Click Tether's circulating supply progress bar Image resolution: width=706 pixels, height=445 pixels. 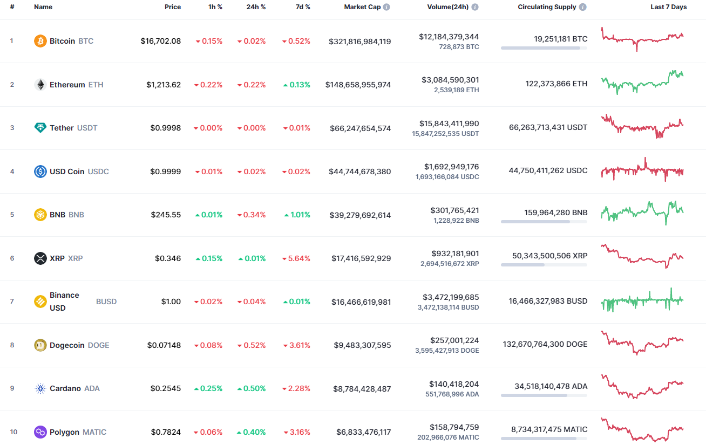(544, 135)
